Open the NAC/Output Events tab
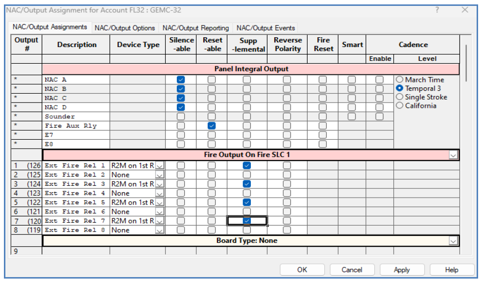Image resolution: width=482 pixels, height=282 pixels. tap(265, 28)
